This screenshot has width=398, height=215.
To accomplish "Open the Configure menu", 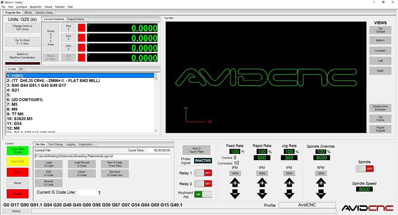I will click(22, 7).
